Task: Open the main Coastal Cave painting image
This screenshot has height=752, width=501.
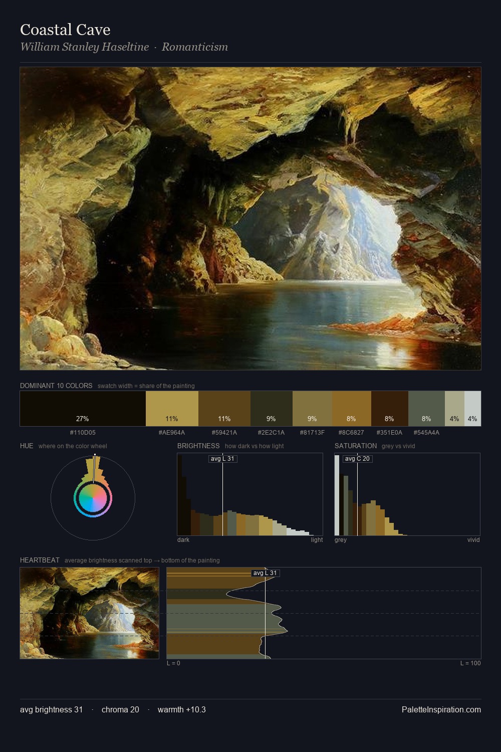Action: [250, 219]
